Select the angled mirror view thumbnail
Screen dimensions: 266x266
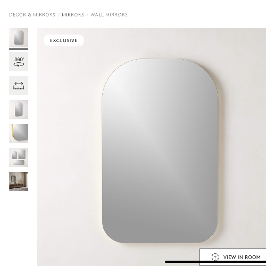pos(19,110)
